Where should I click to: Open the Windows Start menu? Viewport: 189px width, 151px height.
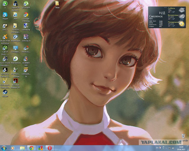pos(4,148)
